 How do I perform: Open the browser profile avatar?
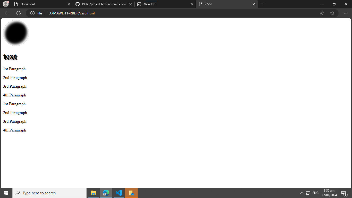click(6, 4)
